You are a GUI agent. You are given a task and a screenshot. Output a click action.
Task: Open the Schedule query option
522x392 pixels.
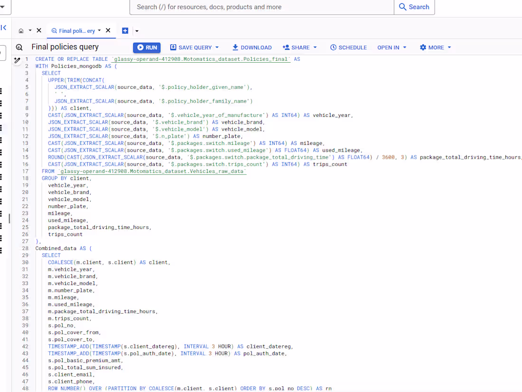(349, 48)
